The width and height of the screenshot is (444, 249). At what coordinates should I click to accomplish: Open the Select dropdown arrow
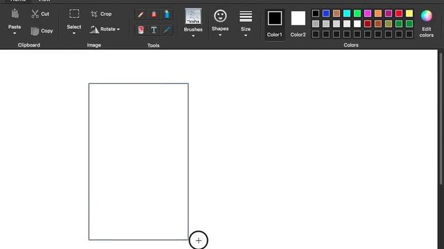pos(74,33)
